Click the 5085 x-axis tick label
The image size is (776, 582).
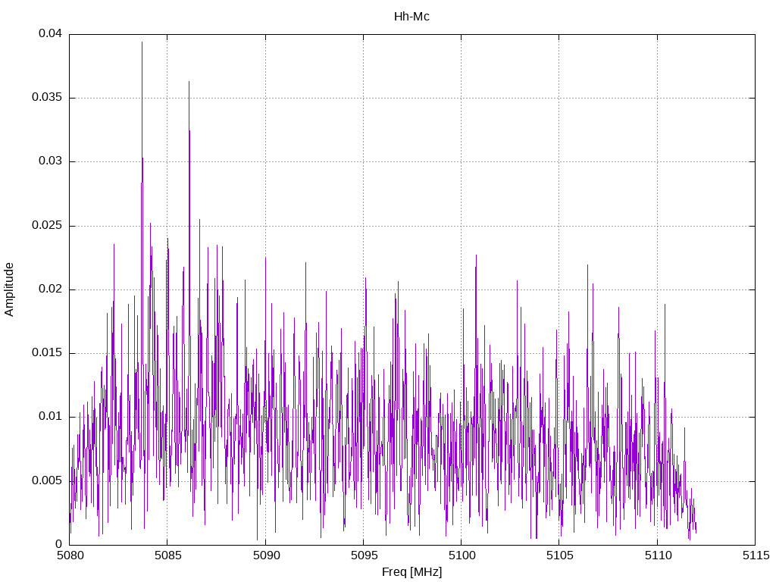click(x=167, y=555)
